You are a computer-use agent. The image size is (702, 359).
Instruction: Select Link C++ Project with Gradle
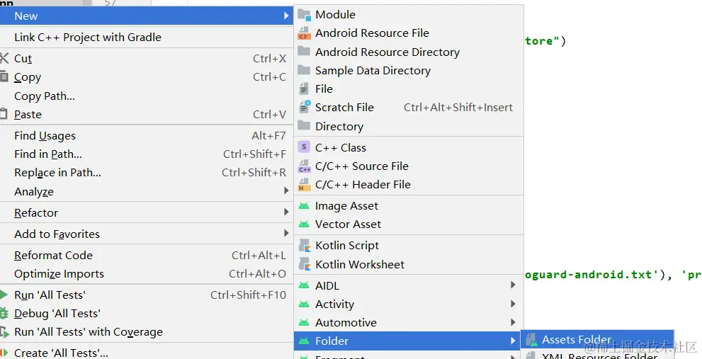pos(88,38)
